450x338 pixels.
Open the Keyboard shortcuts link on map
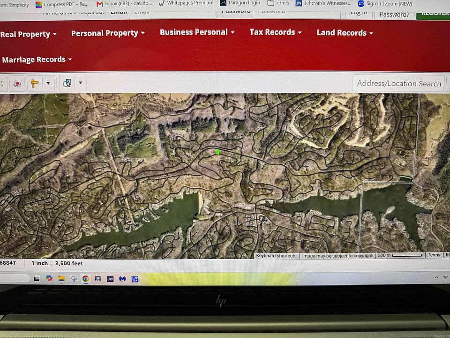(276, 256)
